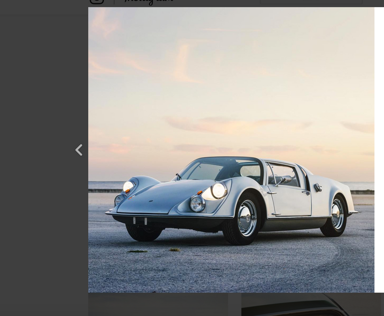Viewport: 384px width, 316px height.
Task: Open the bottom-right dark car thumbnail
Action: tap(312, 305)
